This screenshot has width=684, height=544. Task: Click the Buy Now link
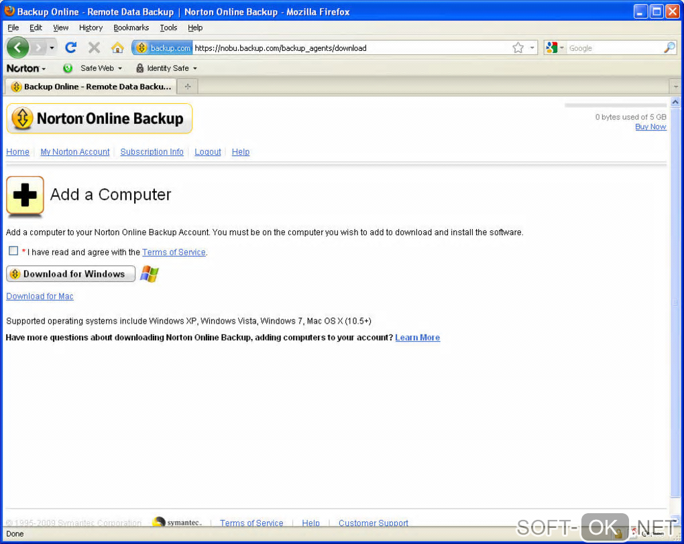coord(650,127)
